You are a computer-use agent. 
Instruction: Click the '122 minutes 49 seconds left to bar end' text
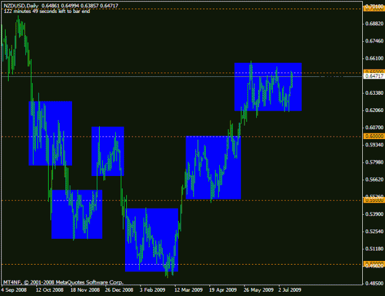47,11
